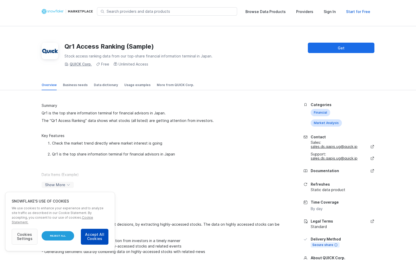The width and height of the screenshot is (416, 260).
Task: Open the Providers page
Action: click(305, 12)
